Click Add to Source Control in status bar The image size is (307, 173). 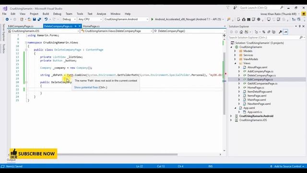coord(288,166)
